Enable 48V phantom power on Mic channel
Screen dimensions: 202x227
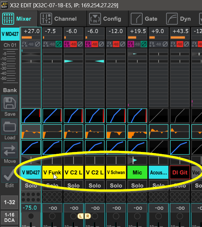[137, 44]
